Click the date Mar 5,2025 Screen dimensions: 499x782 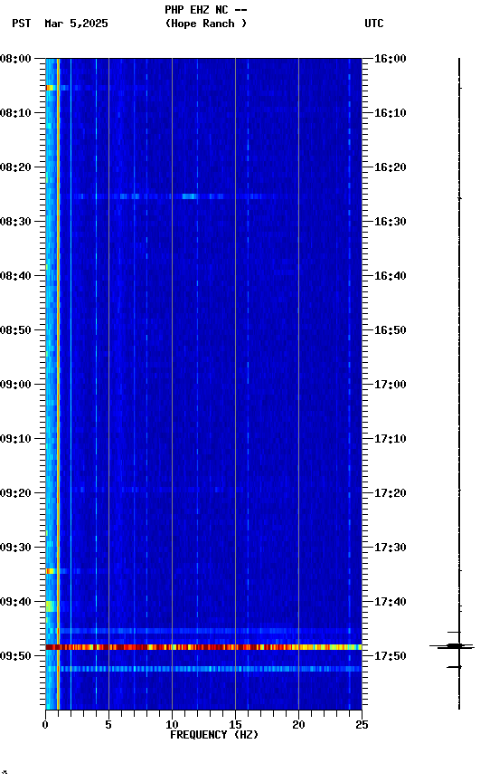[76, 24]
